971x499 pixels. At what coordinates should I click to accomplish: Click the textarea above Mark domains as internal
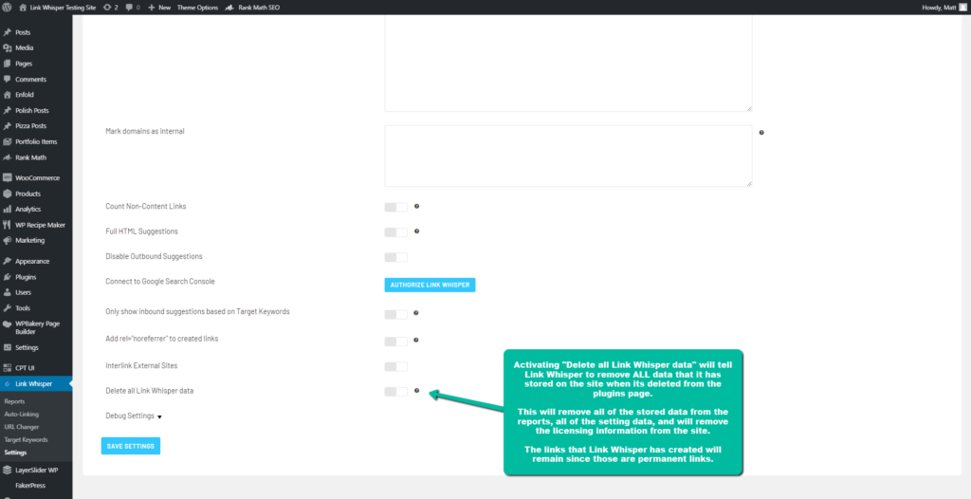point(568,64)
